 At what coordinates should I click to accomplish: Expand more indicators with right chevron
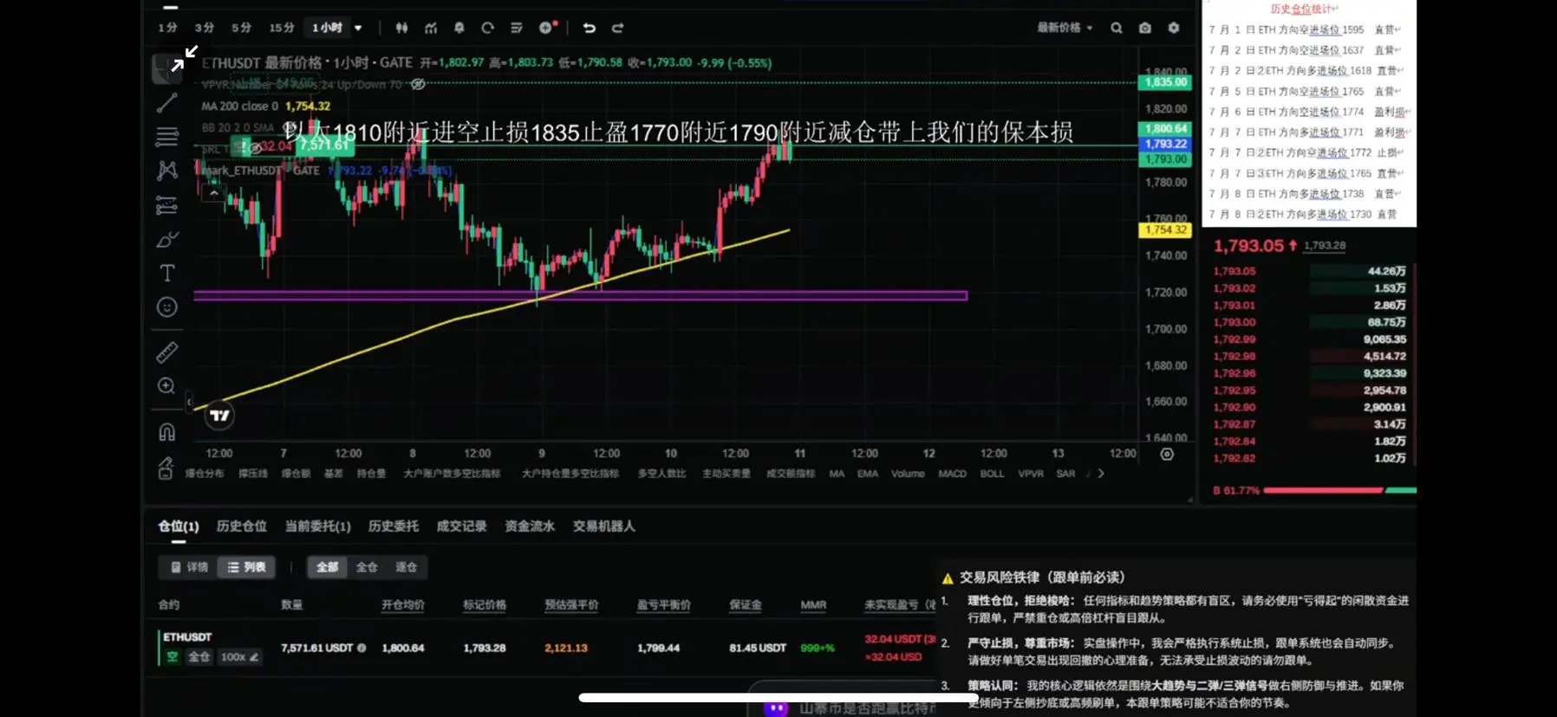(1101, 474)
